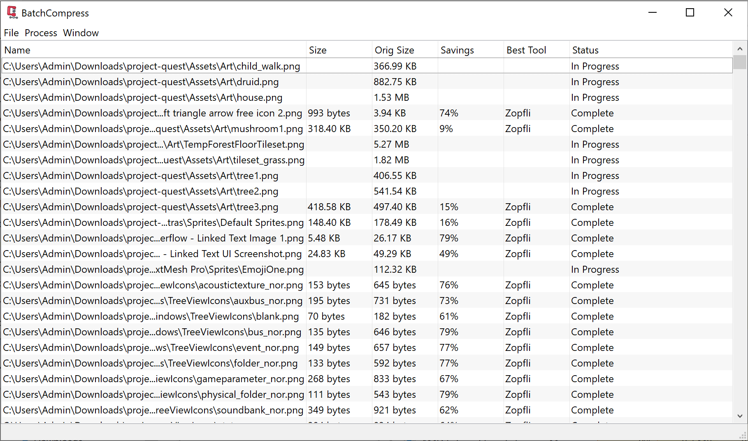The width and height of the screenshot is (748, 441).
Task: Open the Process menu
Action: click(41, 33)
